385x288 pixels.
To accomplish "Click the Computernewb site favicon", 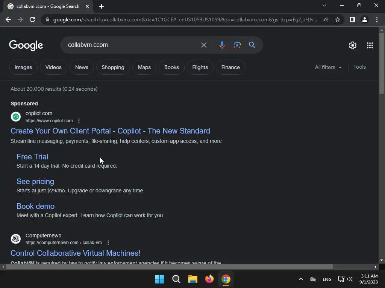I will pos(16,238).
